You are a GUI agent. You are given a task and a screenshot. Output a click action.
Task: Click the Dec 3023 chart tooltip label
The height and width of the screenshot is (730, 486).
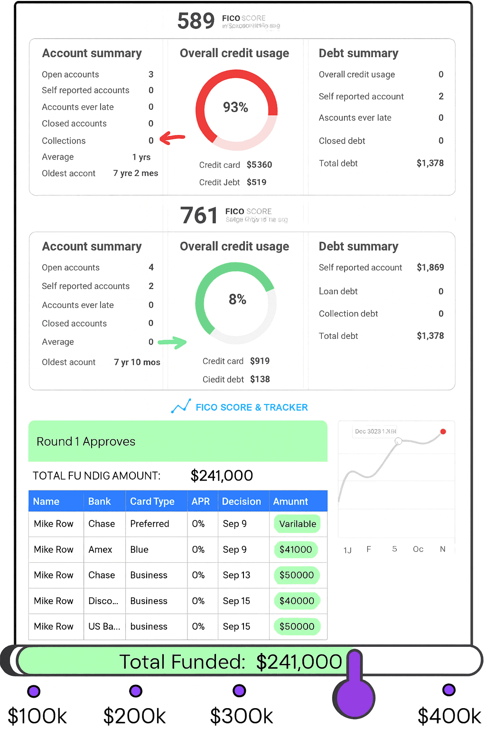pos(376,431)
